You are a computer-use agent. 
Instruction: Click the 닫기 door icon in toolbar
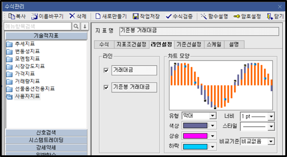point(270,17)
